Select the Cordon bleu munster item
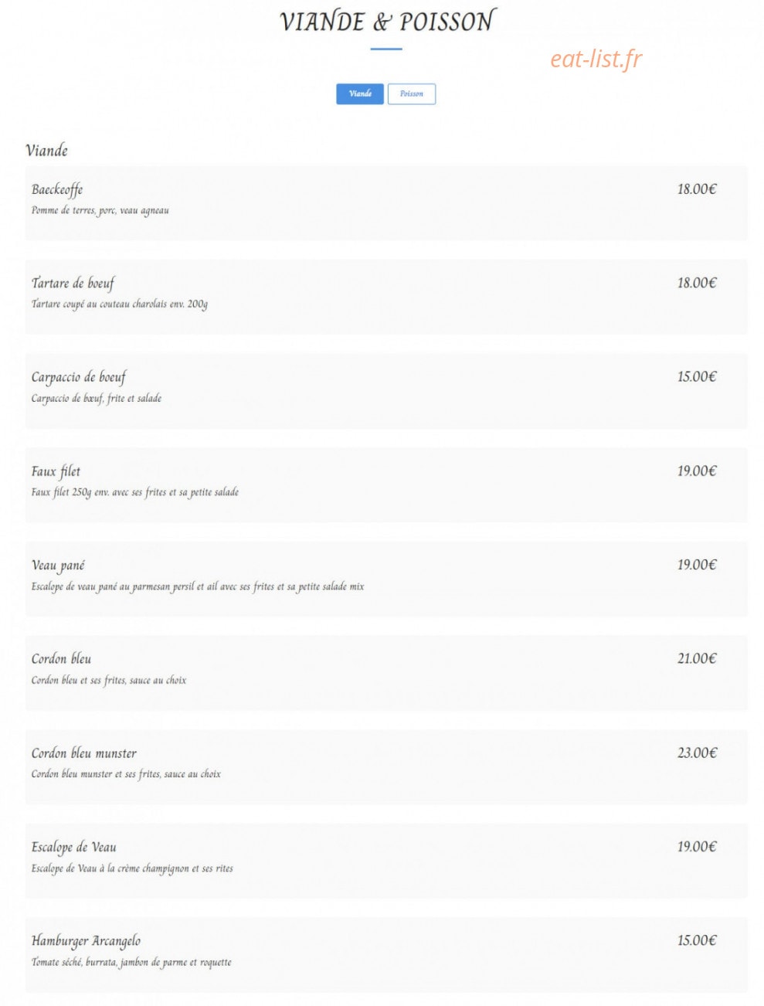The height and width of the screenshot is (1006, 764). (386, 767)
